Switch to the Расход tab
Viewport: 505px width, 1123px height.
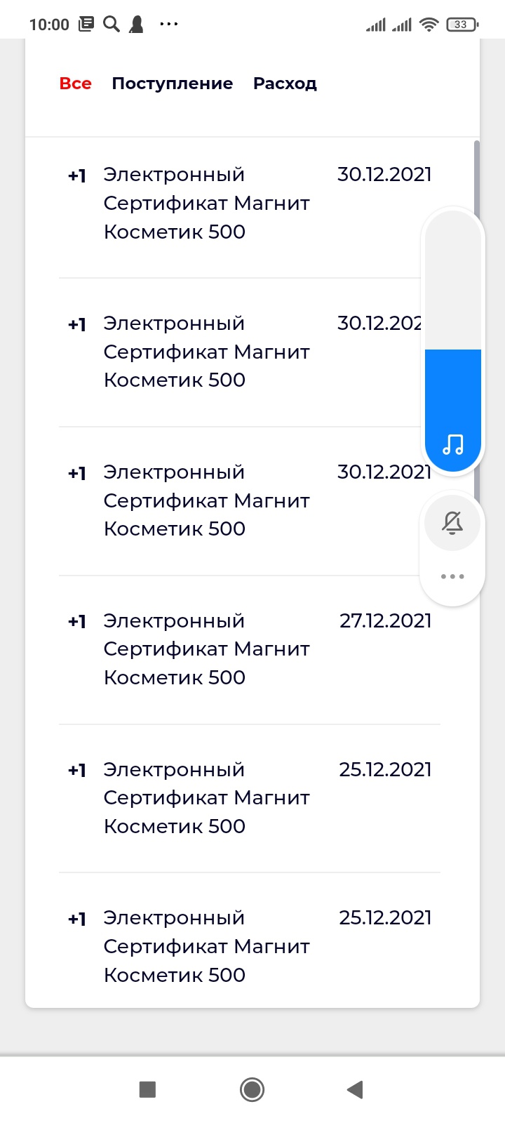coord(285,84)
